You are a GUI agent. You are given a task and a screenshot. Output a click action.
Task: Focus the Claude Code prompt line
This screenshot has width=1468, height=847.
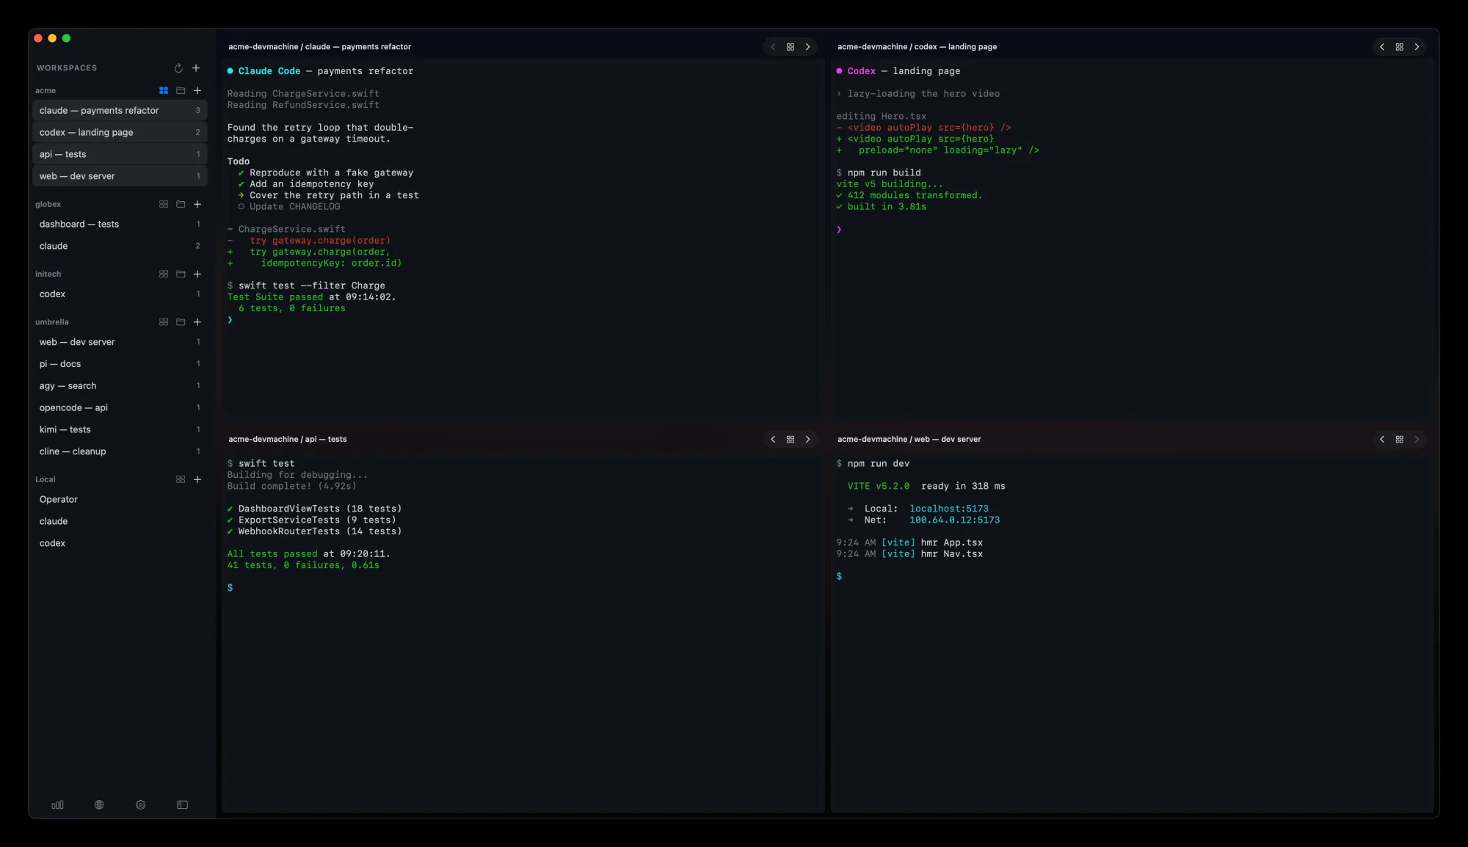coord(230,320)
